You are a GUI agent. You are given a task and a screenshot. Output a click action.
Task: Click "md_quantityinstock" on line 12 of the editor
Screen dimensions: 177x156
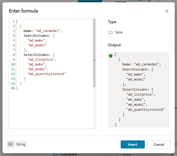[x=47, y=74]
